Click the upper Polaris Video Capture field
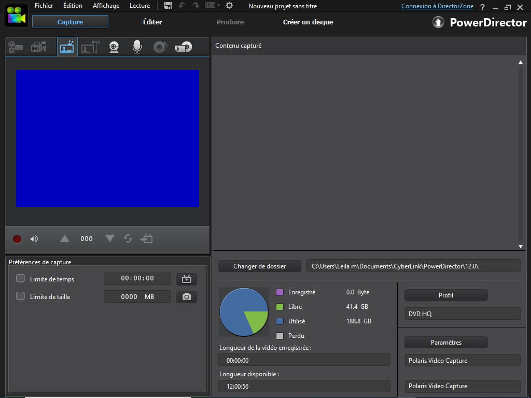The image size is (531, 398). click(462, 361)
